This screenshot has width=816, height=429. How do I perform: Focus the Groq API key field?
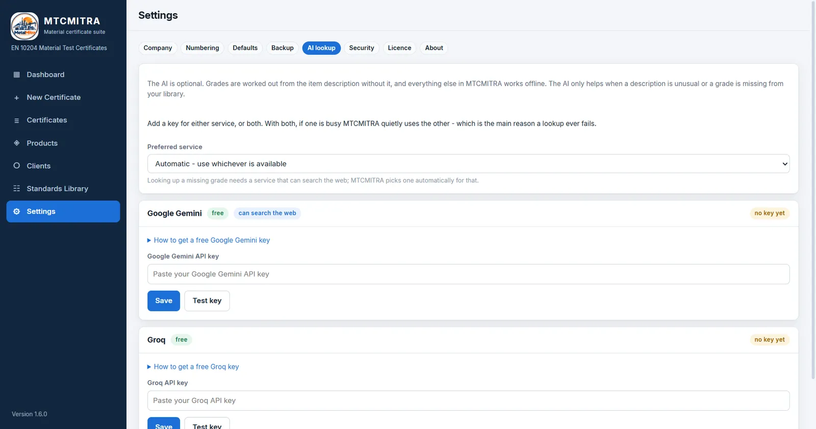click(468, 400)
